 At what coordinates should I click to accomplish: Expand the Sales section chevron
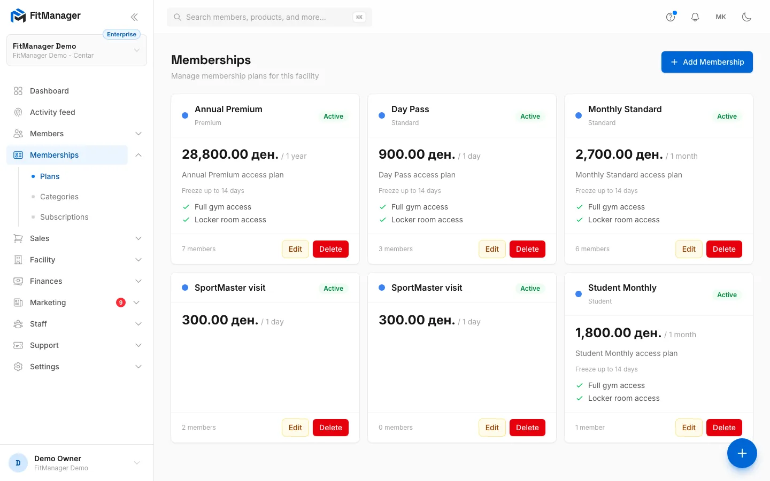138,238
